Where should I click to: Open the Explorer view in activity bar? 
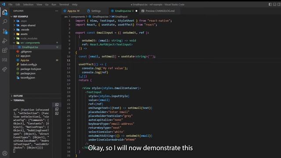pyautogui.click(x=5, y=12)
